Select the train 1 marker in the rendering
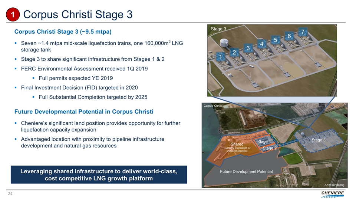 [221, 57]
